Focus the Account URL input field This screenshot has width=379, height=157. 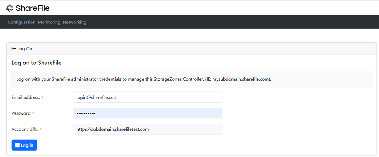[147, 129]
